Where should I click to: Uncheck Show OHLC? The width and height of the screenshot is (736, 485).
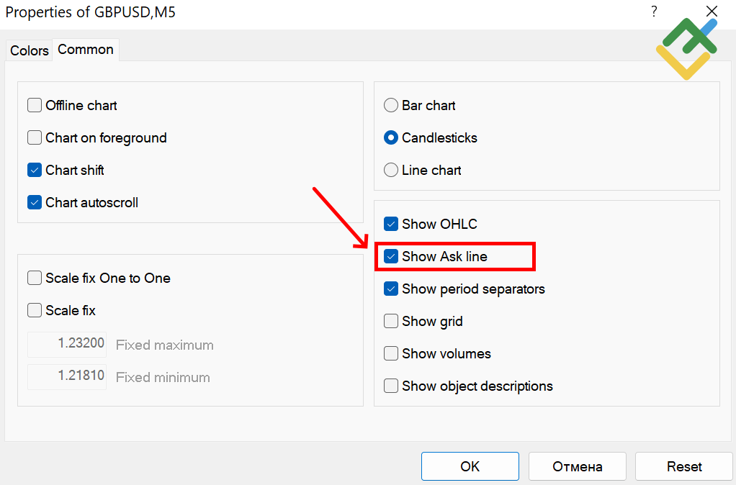coord(391,225)
